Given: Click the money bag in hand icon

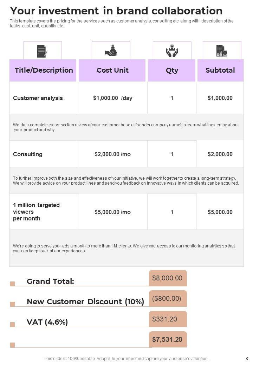Looking at the screenshot, I should pos(111,51).
